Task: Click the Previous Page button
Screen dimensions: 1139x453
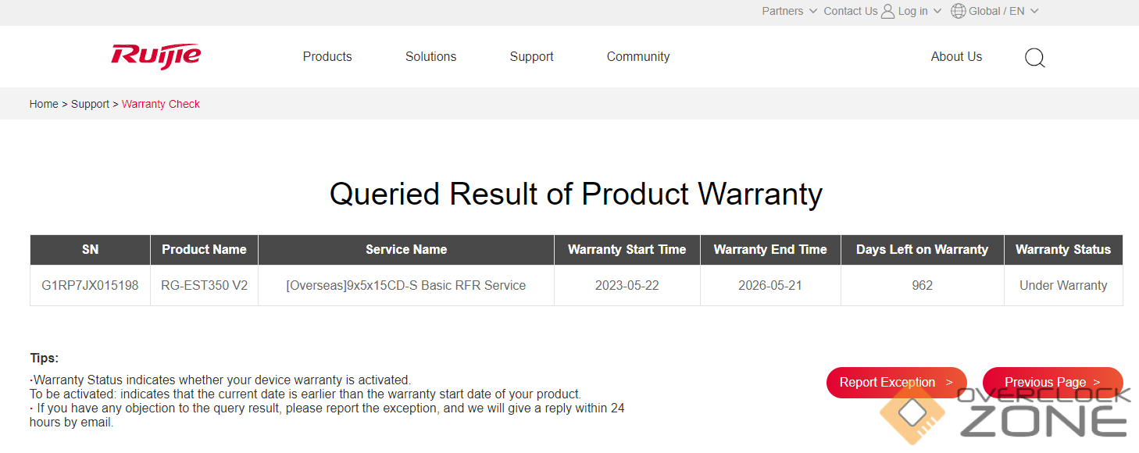Action: [1052, 382]
